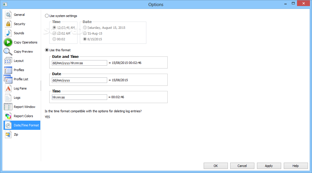Open Copy Preview magnifier icon
312x173 pixels.
(8, 52)
